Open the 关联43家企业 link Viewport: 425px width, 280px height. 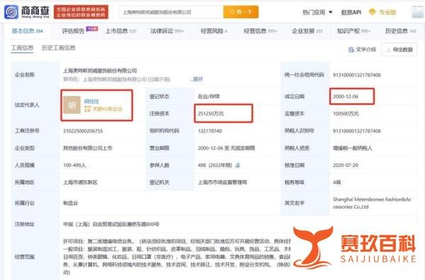[103, 109]
